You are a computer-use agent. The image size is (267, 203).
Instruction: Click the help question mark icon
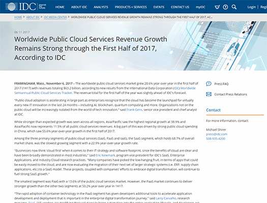pos(225,7)
